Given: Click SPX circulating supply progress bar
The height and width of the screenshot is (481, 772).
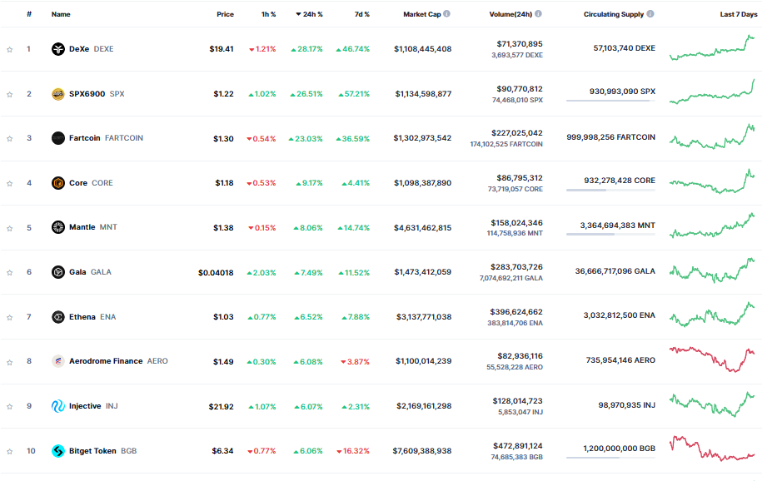Looking at the screenshot, I should pyautogui.click(x=610, y=101).
